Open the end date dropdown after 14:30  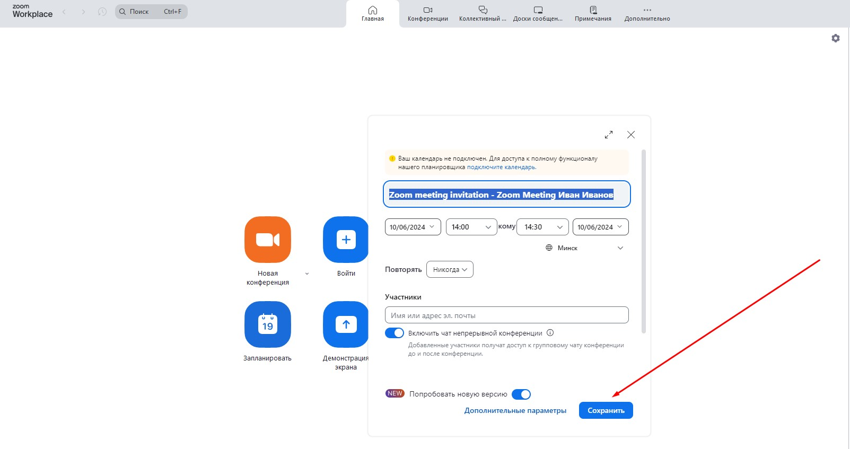click(x=600, y=227)
